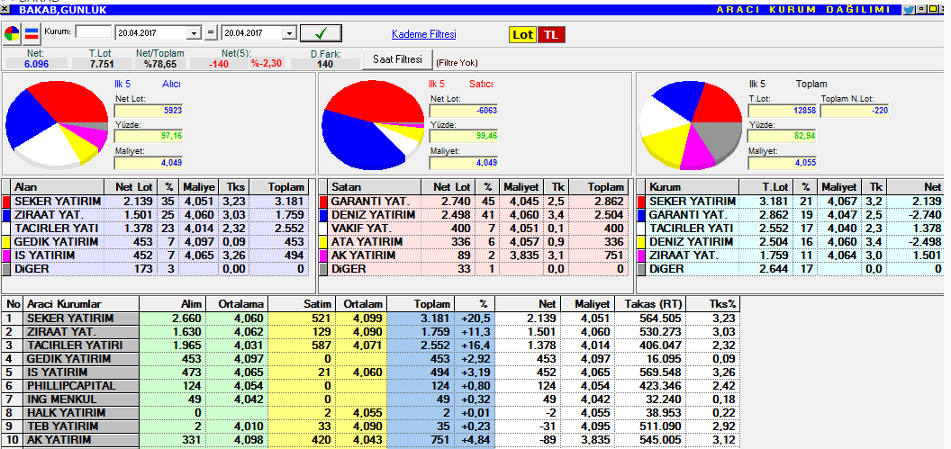This screenshot has height=449, width=951.
Task: Click the Satıcı sellers pie chart
Action: (373, 123)
